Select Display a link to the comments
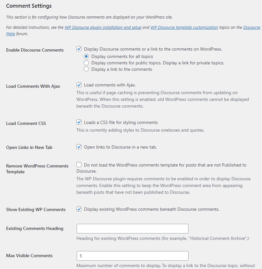 [x=86, y=69]
